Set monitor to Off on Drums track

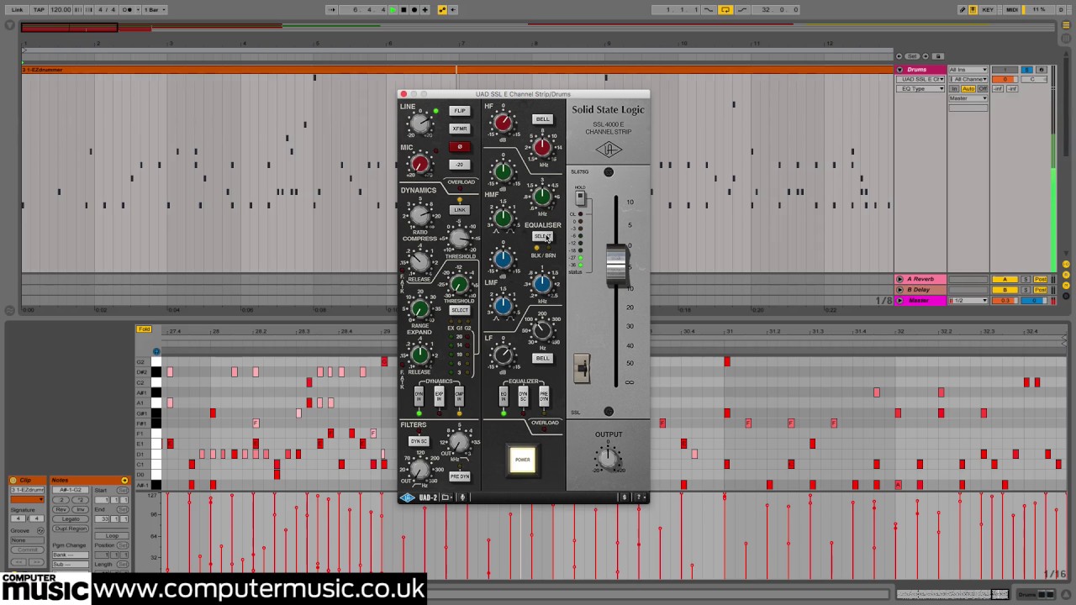point(982,88)
